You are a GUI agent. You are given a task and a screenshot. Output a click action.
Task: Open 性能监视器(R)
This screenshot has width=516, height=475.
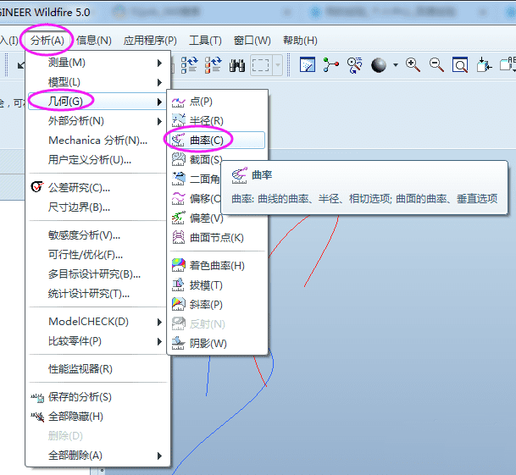98,369
